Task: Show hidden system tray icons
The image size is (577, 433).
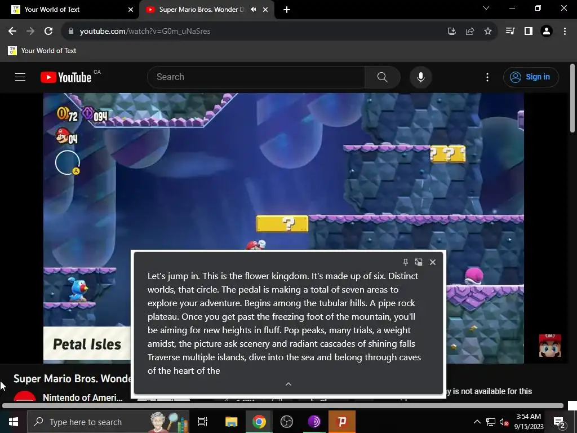Action: point(477,422)
